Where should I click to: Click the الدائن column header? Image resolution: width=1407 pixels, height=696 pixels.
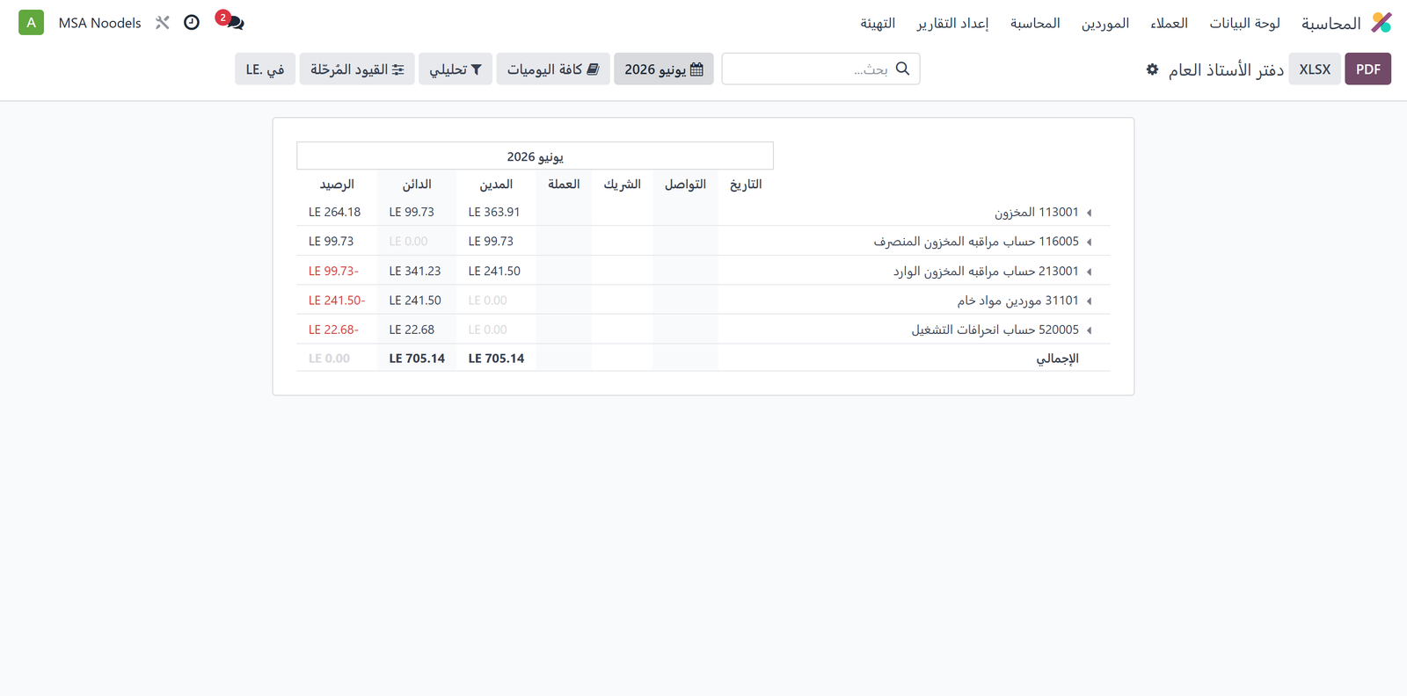coord(417,184)
